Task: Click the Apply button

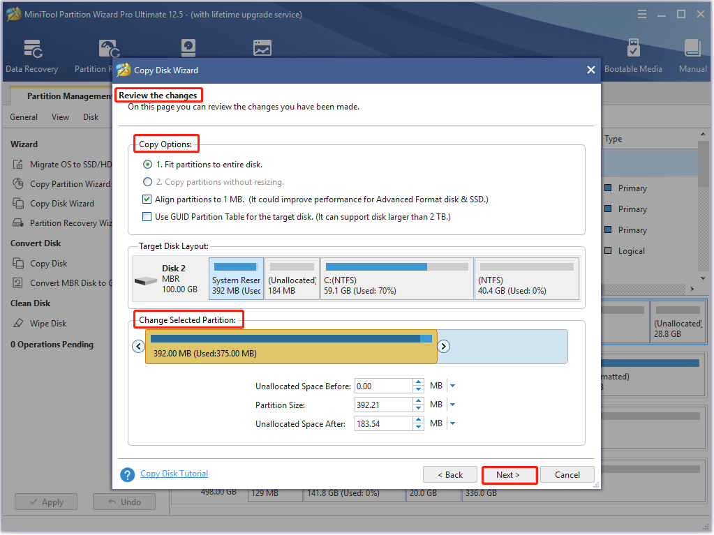Action: [46, 502]
